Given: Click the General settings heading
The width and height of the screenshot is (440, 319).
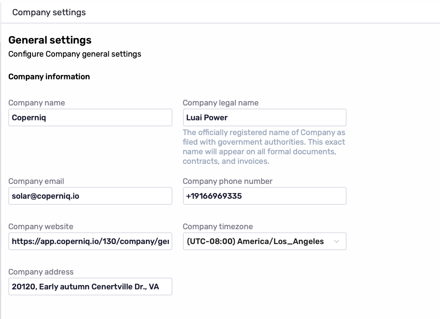Looking at the screenshot, I should [x=50, y=40].
